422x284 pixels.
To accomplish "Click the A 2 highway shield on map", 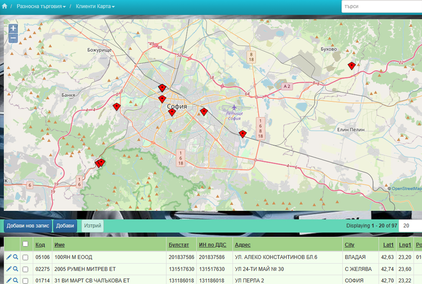I will [287, 86].
